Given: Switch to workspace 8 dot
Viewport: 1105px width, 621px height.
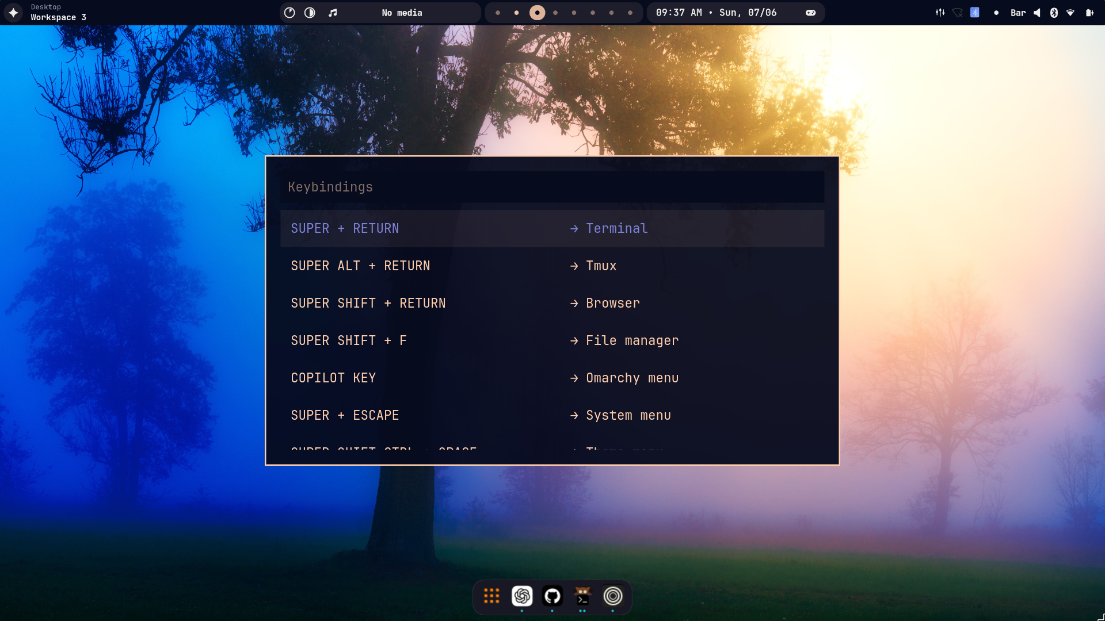Looking at the screenshot, I should click(630, 13).
